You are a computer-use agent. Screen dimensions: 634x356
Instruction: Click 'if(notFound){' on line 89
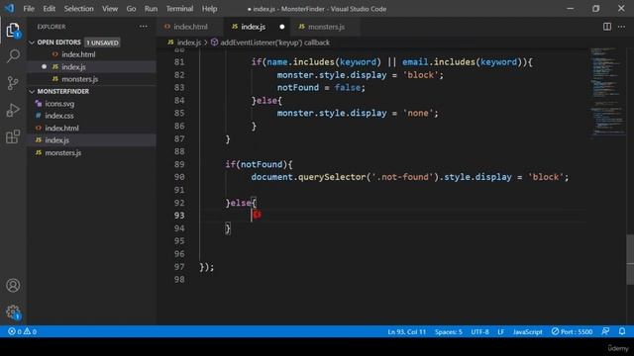[259, 164]
